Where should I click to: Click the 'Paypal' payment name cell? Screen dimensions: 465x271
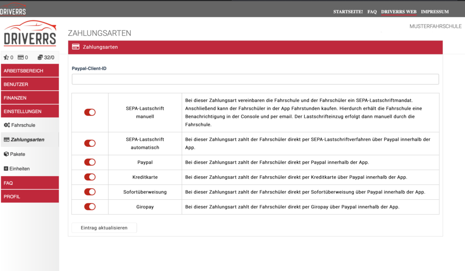pyautogui.click(x=145, y=162)
